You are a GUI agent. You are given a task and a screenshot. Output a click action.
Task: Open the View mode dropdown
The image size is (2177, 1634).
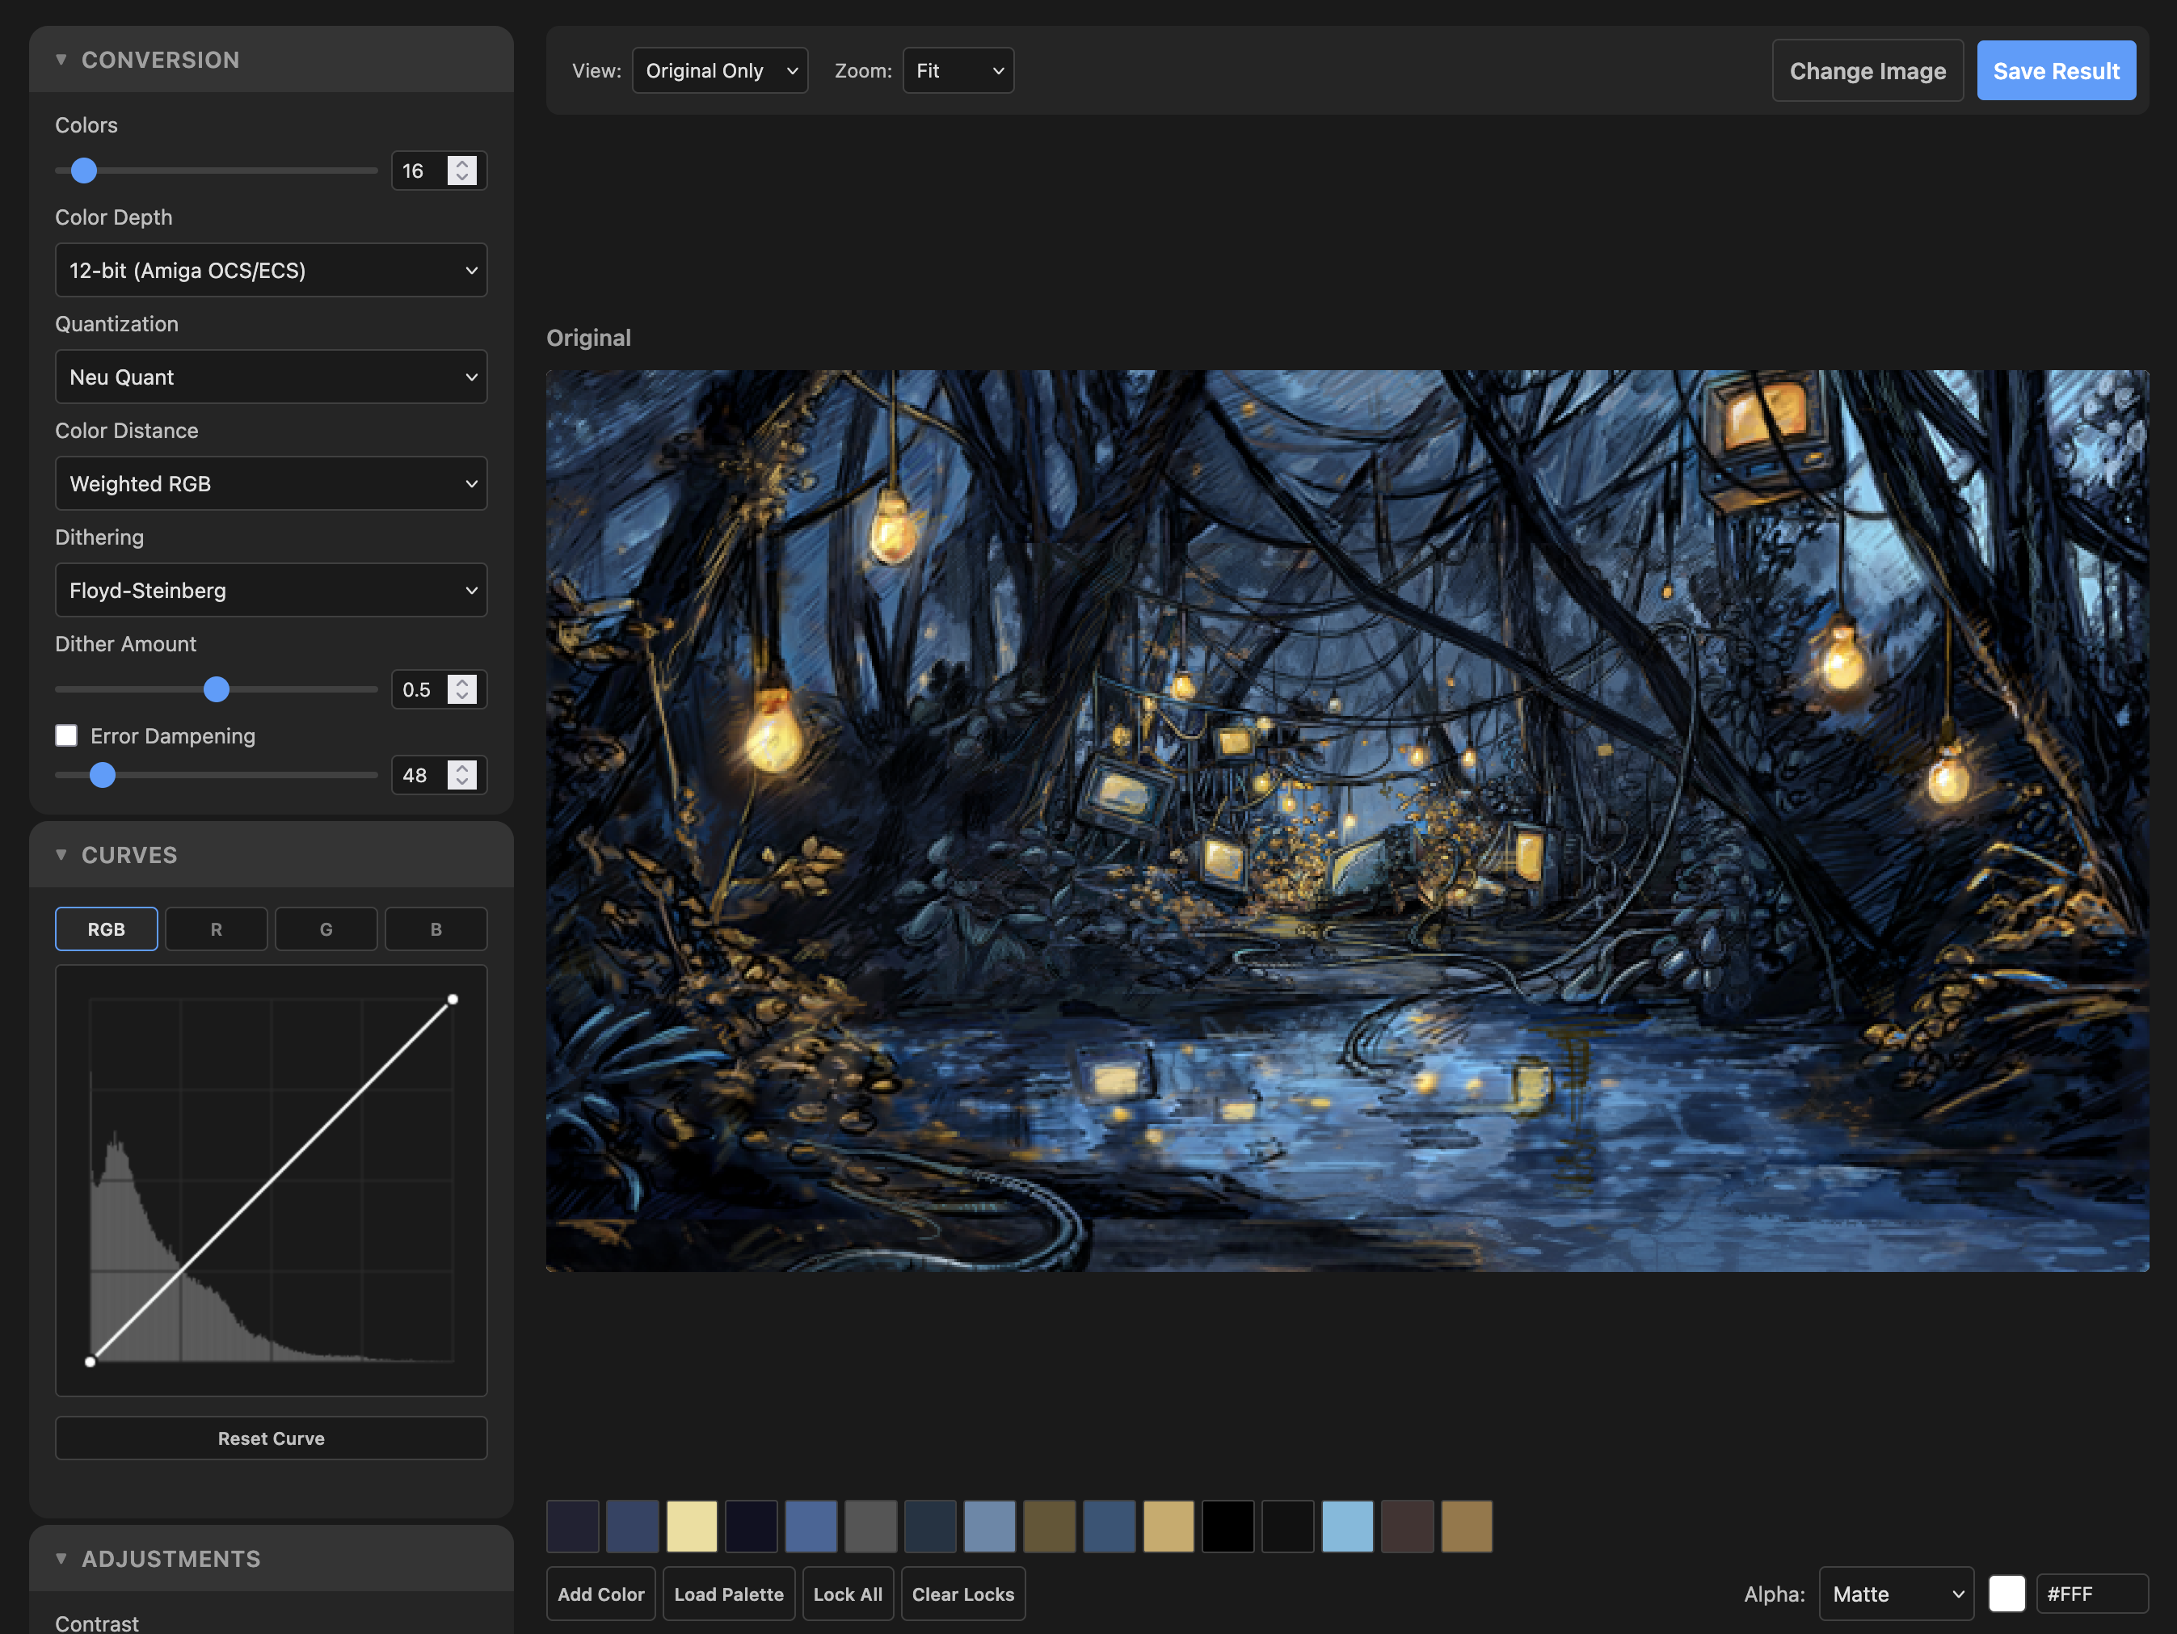719,71
